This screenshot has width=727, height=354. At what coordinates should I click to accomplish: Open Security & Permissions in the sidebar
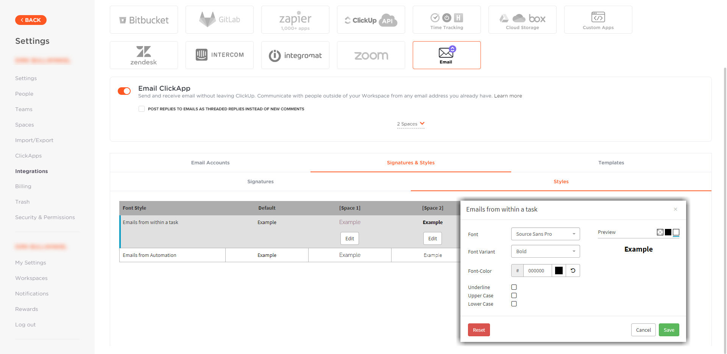tap(45, 217)
